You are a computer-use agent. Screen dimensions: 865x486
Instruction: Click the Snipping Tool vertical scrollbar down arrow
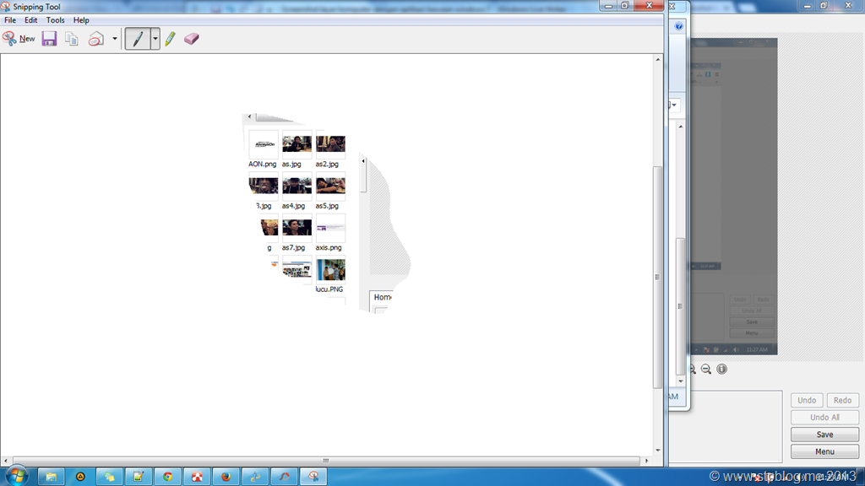pos(657,451)
